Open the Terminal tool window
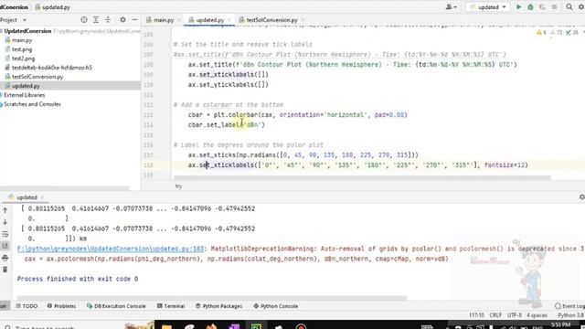Screen dimensions: 585x329 (171, 306)
